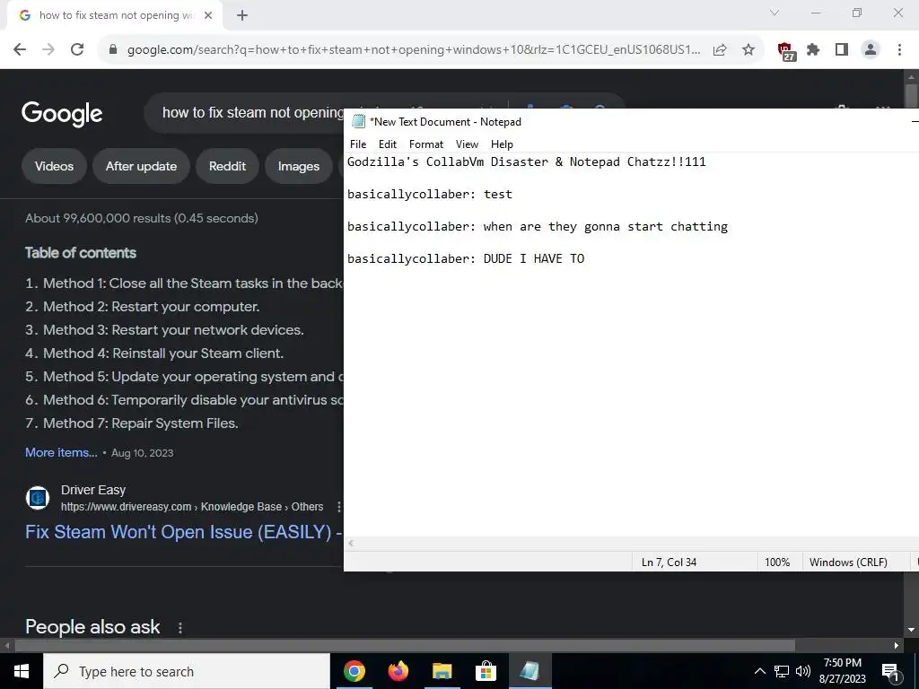Click Method 4: Reinstall your Steam client

(163, 353)
